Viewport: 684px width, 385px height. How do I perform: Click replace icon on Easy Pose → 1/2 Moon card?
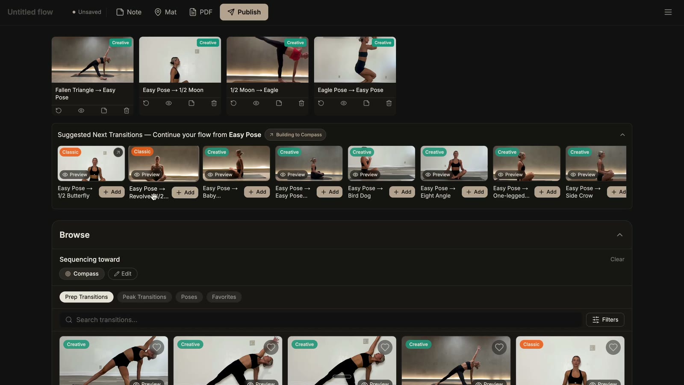click(x=146, y=103)
